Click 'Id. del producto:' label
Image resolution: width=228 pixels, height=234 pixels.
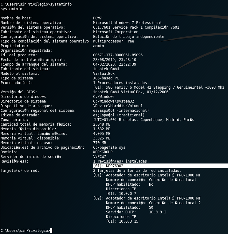19,55
